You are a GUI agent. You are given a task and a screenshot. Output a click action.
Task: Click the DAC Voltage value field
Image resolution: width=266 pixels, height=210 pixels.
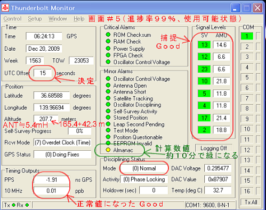coord(218,168)
